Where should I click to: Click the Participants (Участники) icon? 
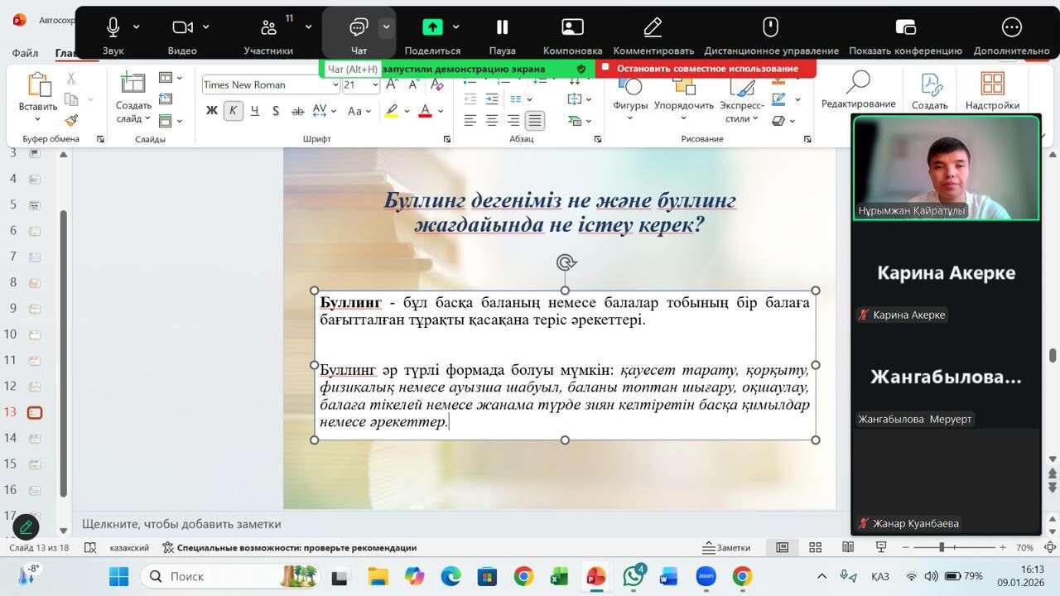pyautogui.click(x=268, y=28)
